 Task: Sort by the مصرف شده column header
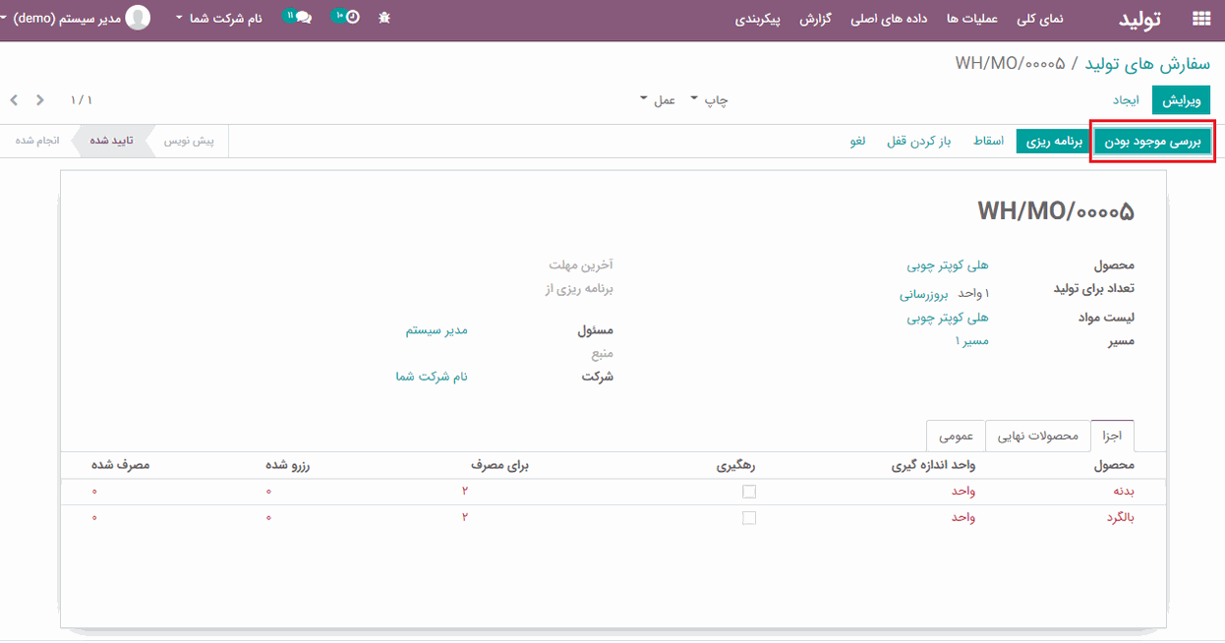point(121,465)
